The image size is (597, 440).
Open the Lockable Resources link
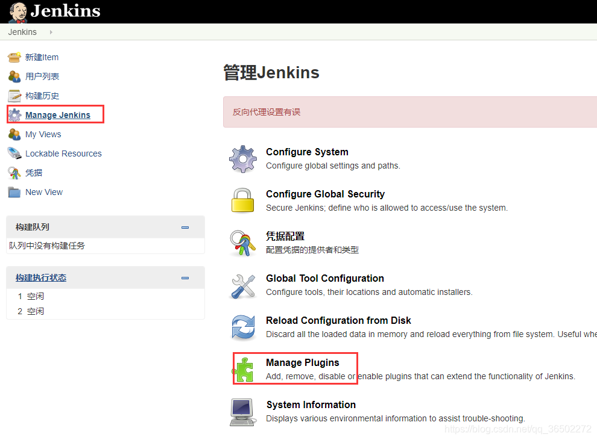(63, 153)
